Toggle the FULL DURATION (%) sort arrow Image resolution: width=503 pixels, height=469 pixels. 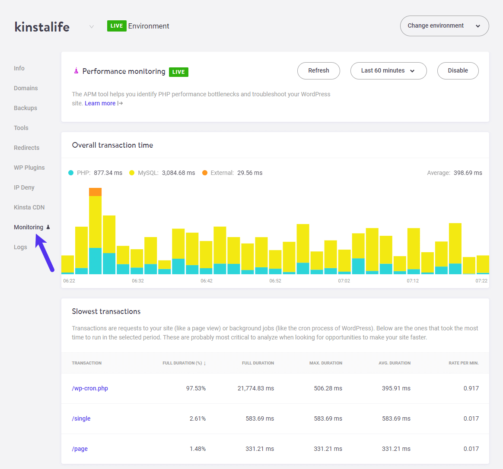pos(205,363)
